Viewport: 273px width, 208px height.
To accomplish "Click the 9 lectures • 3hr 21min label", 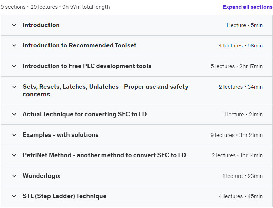I will [x=236, y=135].
